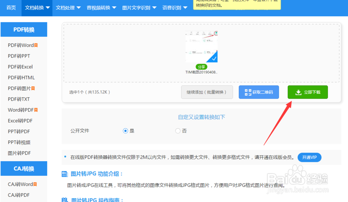Select the uploaded TIM截图 thumbnail

[x=201, y=46]
